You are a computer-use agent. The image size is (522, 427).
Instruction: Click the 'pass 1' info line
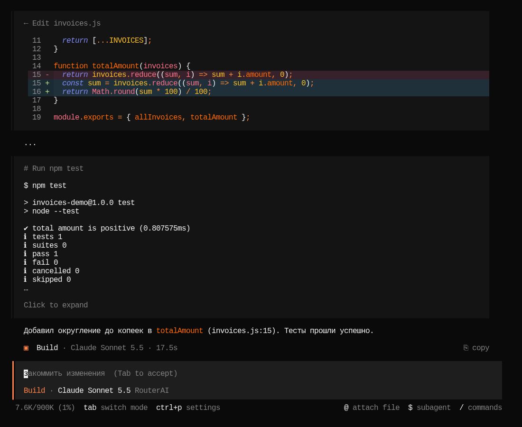(41, 254)
